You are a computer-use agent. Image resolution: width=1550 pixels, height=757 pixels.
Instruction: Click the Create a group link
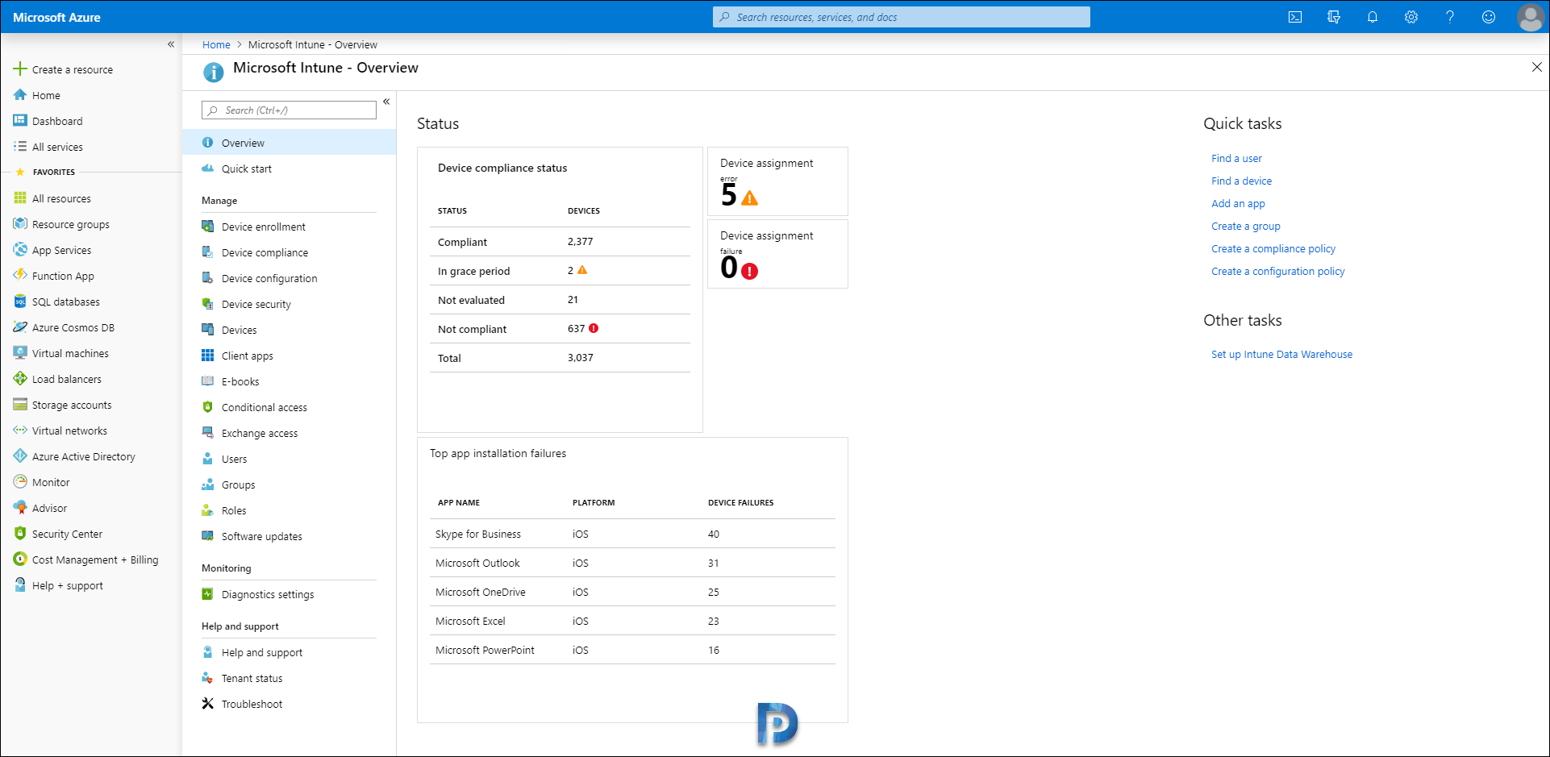1245,227
